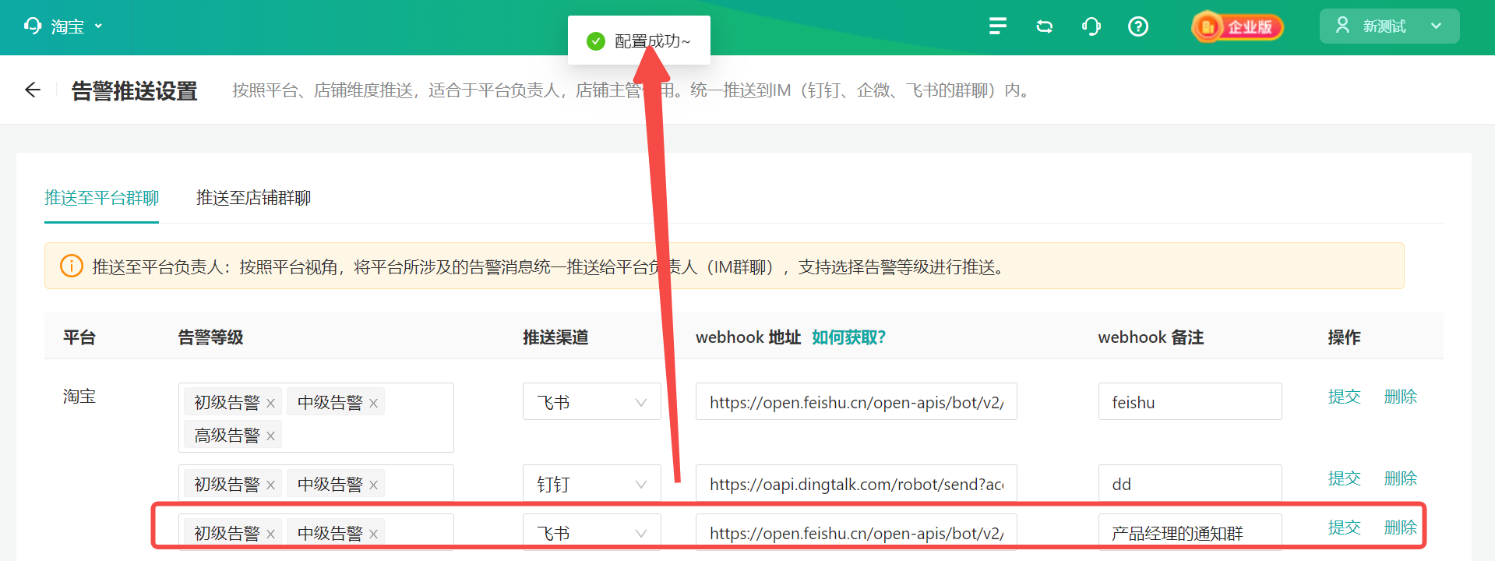Screen dimensions: 1495x561
Task: Click the 平台 column header
Action: (x=79, y=337)
